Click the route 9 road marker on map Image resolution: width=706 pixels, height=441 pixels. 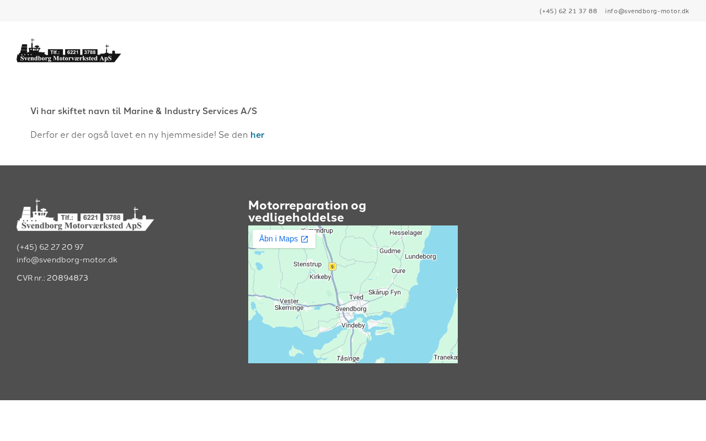point(332,266)
